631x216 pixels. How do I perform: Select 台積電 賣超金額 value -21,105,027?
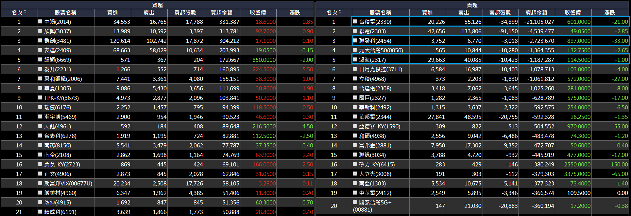(x=539, y=22)
